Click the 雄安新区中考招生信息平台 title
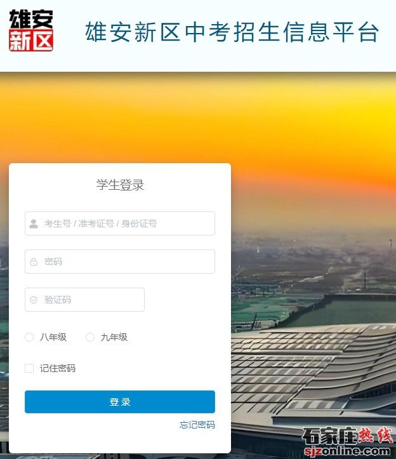Screen dimensions: 396x459 pyautogui.click(x=232, y=32)
